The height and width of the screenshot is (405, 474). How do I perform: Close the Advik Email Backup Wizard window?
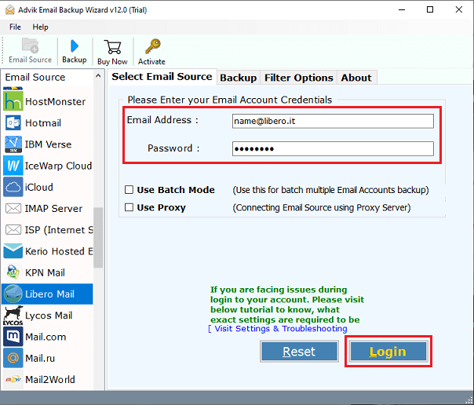[x=459, y=9]
